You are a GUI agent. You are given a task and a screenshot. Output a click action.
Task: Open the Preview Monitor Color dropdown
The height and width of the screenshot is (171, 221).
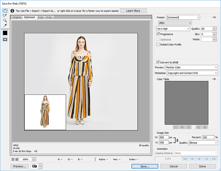coord(192,67)
